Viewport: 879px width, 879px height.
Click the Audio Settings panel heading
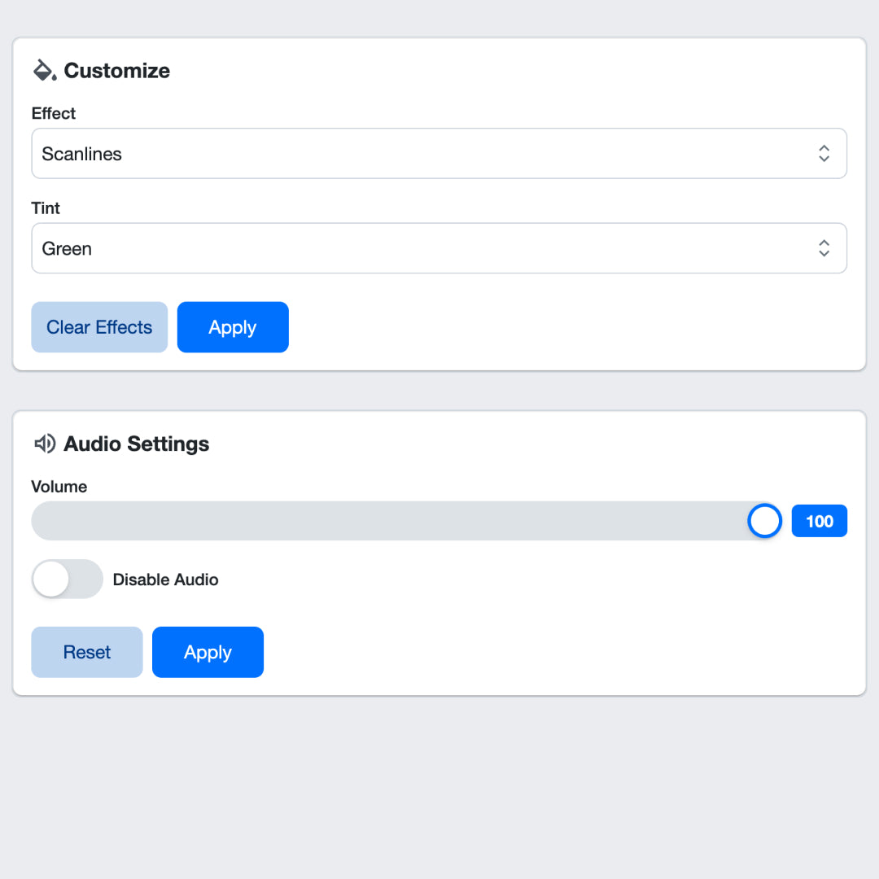136,444
